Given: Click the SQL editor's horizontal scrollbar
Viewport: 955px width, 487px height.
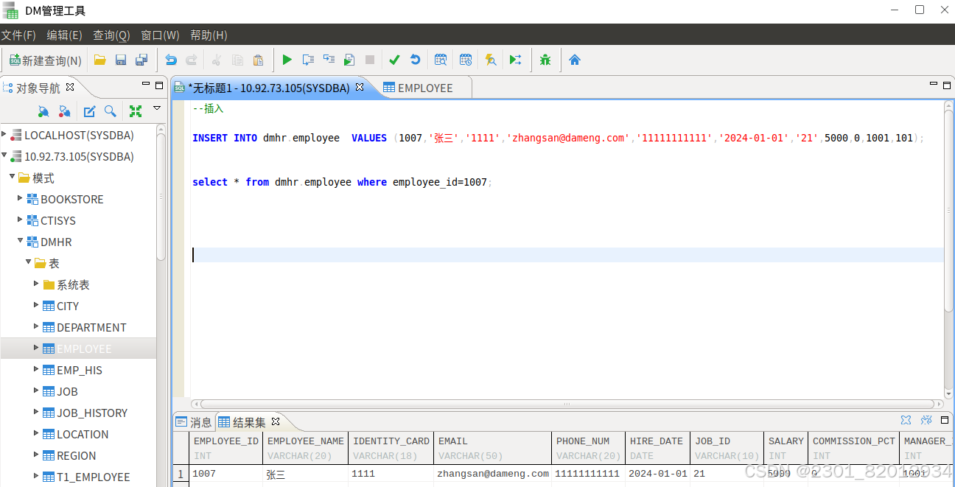Looking at the screenshot, I should pyautogui.click(x=567, y=404).
